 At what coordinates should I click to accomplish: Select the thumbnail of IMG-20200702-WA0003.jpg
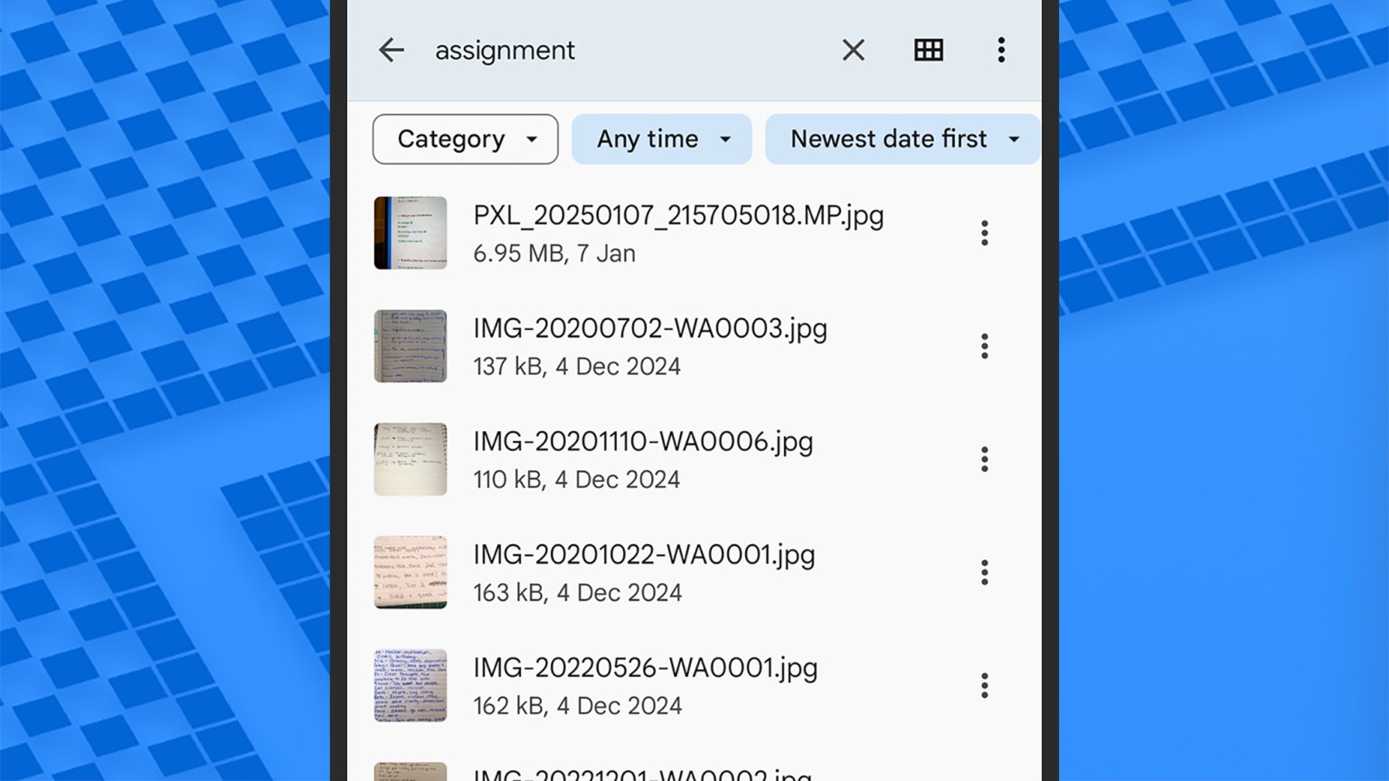point(410,345)
